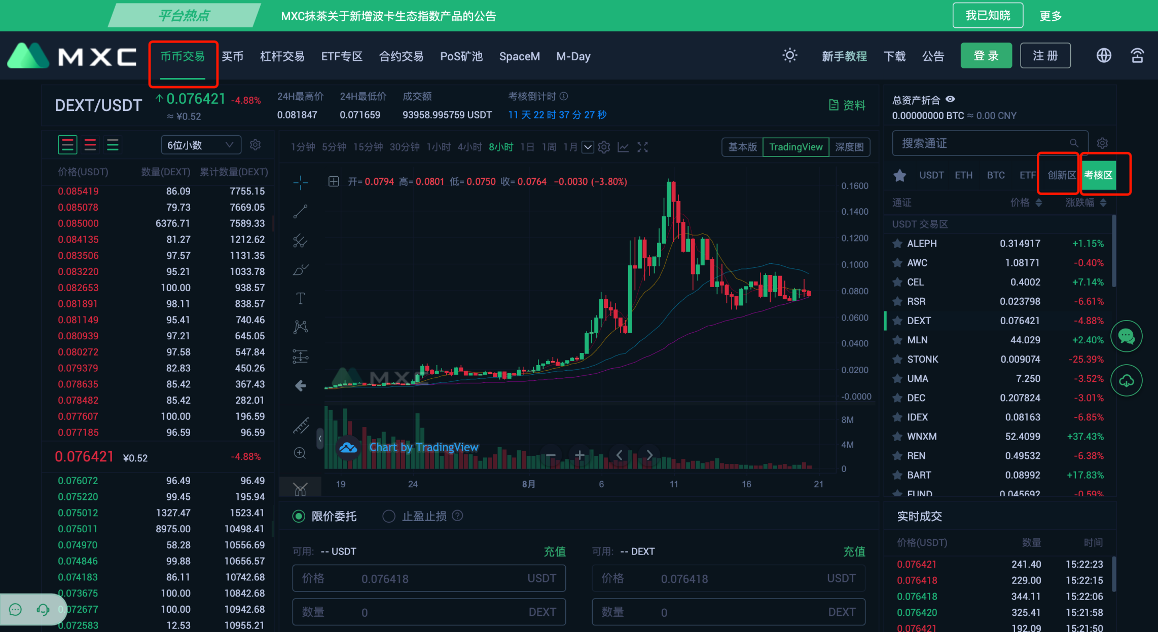Toggle the favorite star next to ALEPH
Image resolution: width=1158 pixels, height=632 pixels.
coord(897,244)
